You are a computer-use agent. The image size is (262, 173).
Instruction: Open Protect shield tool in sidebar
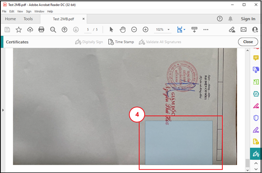256,118
